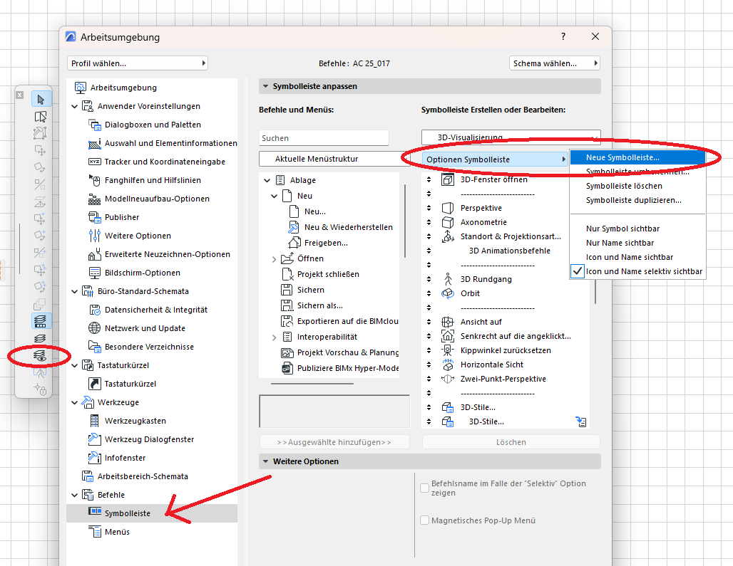
Task: Select Arbeitsbereich-Schemata entry
Action: tap(142, 476)
